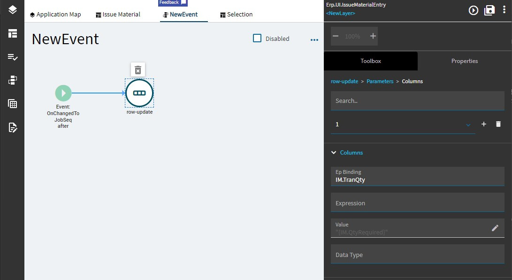This screenshot has width=512, height=280.
Task: Open the page layout sidebar icon
Action: click(x=12, y=33)
